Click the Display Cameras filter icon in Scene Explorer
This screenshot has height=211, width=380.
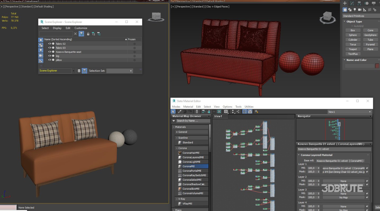tap(41, 55)
